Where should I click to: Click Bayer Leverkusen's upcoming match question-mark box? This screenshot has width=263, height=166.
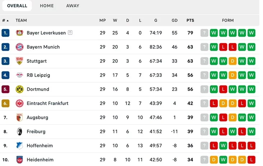[x=204, y=33]
